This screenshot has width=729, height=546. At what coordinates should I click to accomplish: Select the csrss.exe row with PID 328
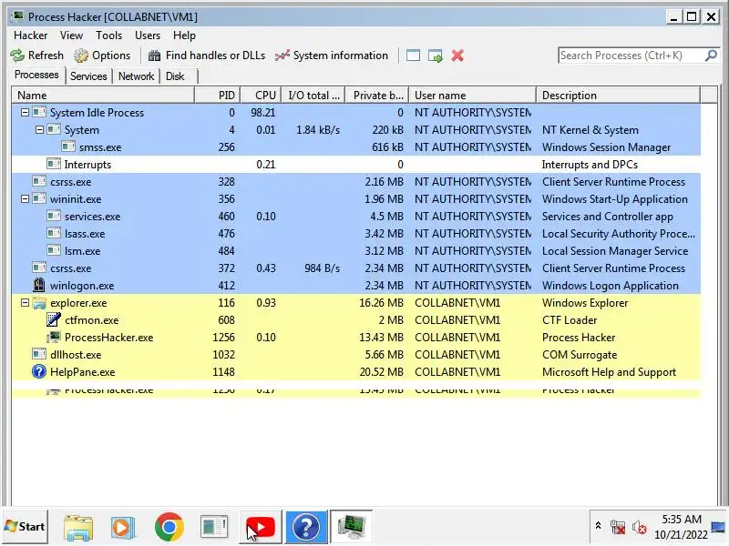(x=356, y=181)
